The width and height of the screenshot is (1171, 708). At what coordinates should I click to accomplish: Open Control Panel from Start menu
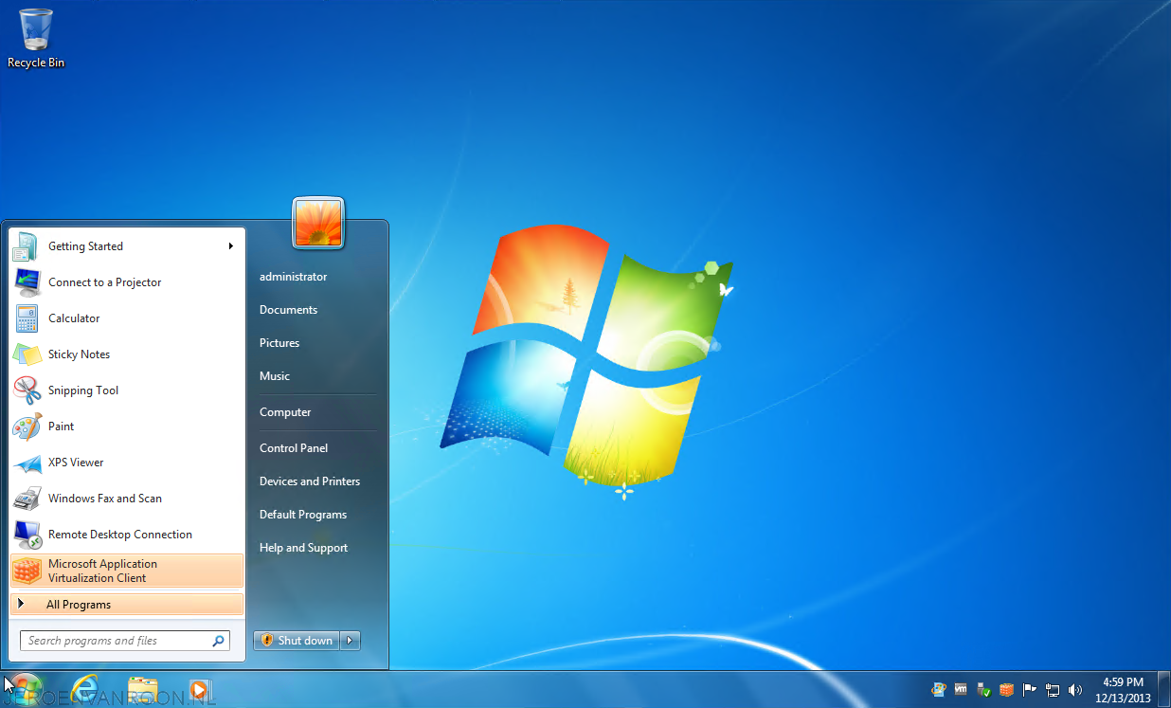pos(294,448)
